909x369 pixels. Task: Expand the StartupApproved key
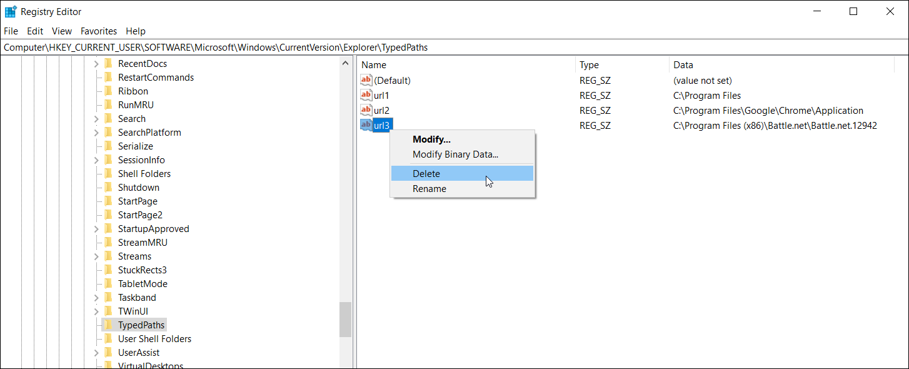96,229
